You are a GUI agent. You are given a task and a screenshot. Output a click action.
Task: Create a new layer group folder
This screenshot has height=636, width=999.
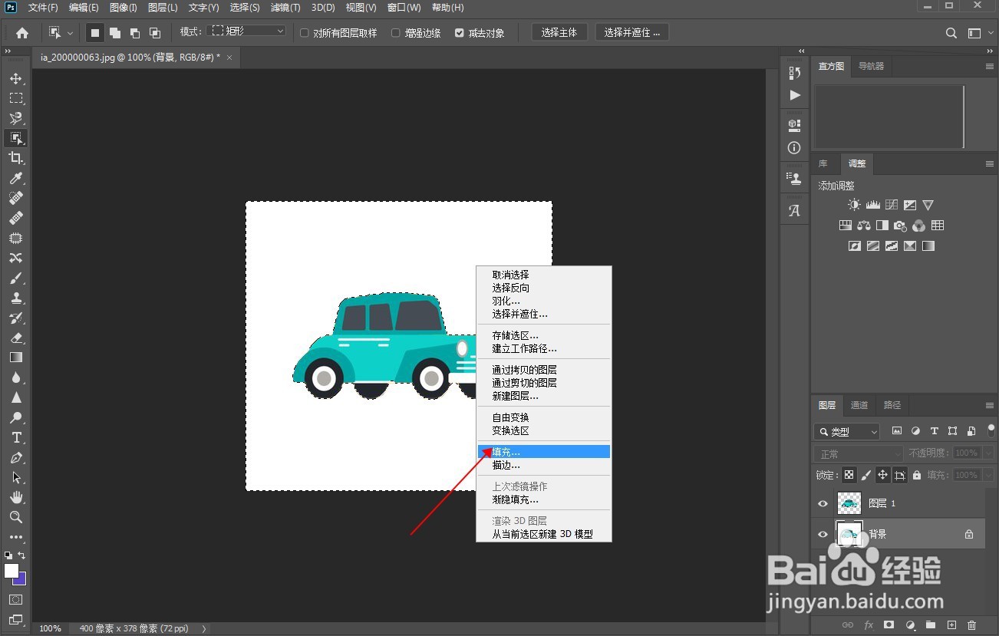(931, 625)
